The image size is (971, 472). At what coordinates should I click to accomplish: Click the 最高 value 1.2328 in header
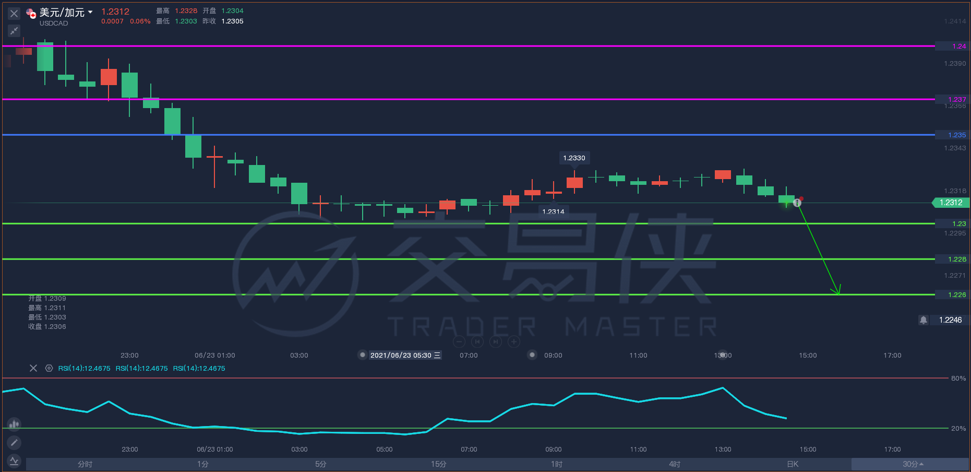click(186, 10)
